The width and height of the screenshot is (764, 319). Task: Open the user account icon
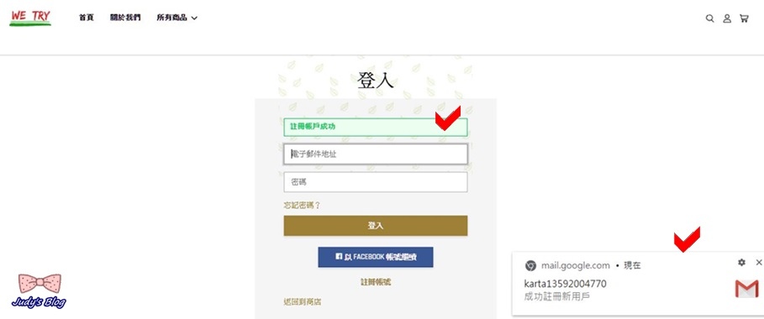(727, 18)
